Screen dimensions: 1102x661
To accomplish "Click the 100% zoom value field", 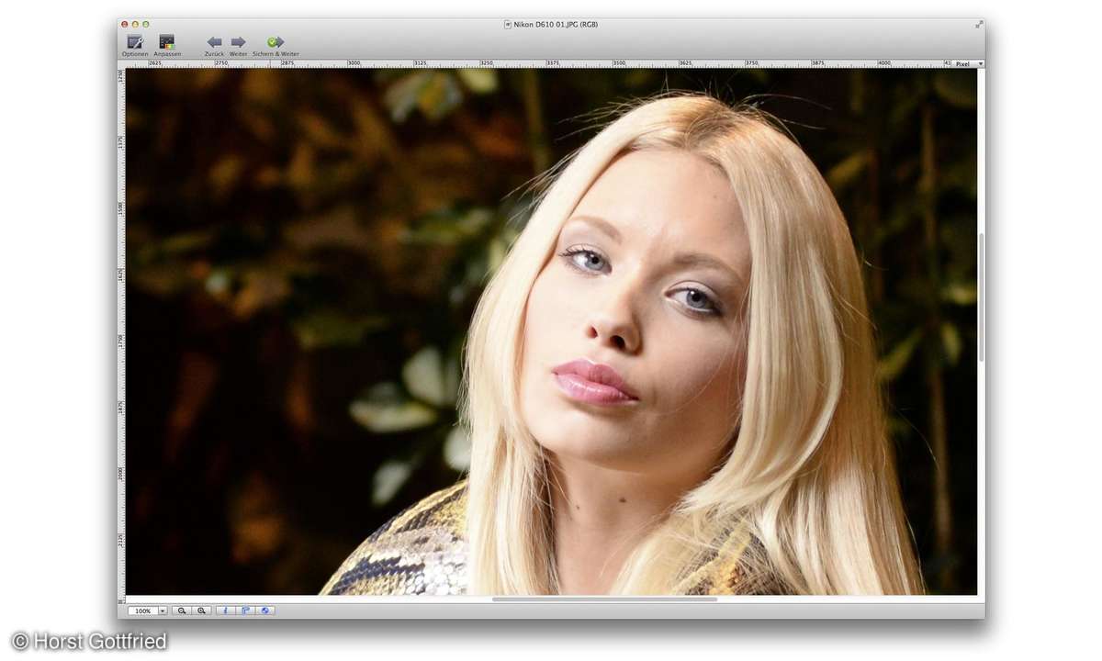I will coord(142,611).
